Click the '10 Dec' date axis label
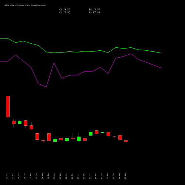This screenshot has width=185, height=185. tap(60, 176)
